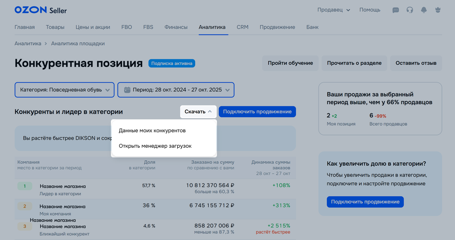
Task: Open the Категория: Повседневная обувь dropdown
Action: (64, 90)
